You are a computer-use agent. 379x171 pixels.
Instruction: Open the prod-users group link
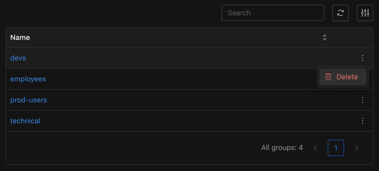coord(28,100)
